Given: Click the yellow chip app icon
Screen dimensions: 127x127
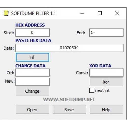Looking at the screenshot, I should click(x=6, y=13).
